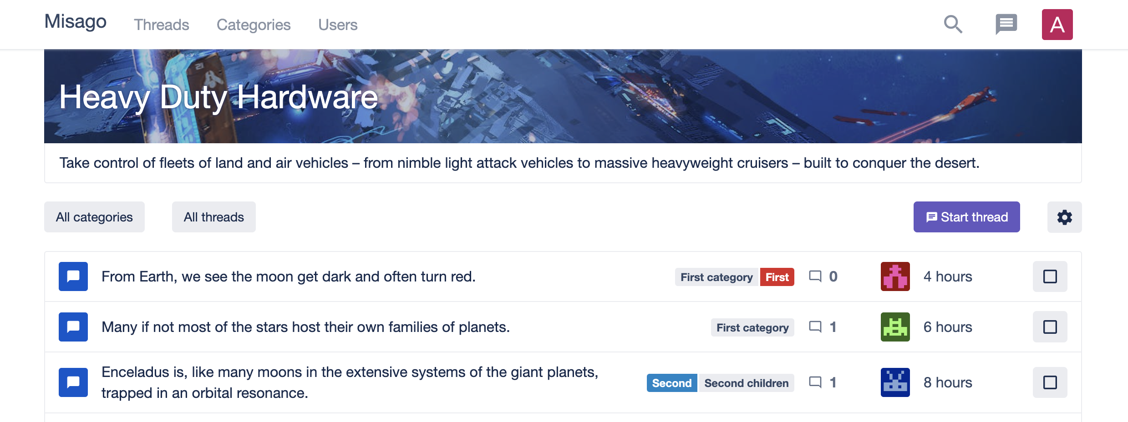Click thread icon beside stars thread
The height and width of the screenshot is (422, 1128).
[73, 327]
